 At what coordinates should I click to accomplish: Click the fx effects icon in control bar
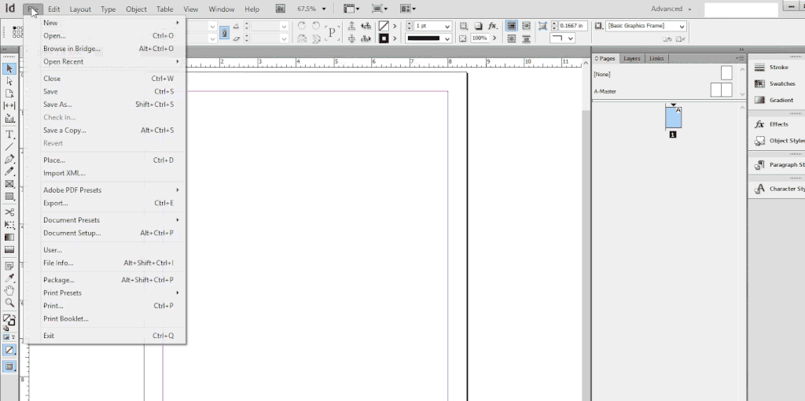[492, 26]
